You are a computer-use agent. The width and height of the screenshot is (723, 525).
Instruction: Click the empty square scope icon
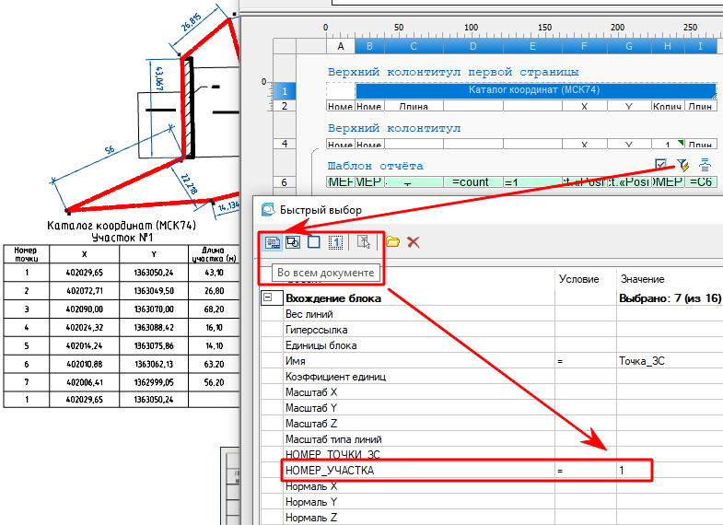pyautogui.click(x=313, y=242)
